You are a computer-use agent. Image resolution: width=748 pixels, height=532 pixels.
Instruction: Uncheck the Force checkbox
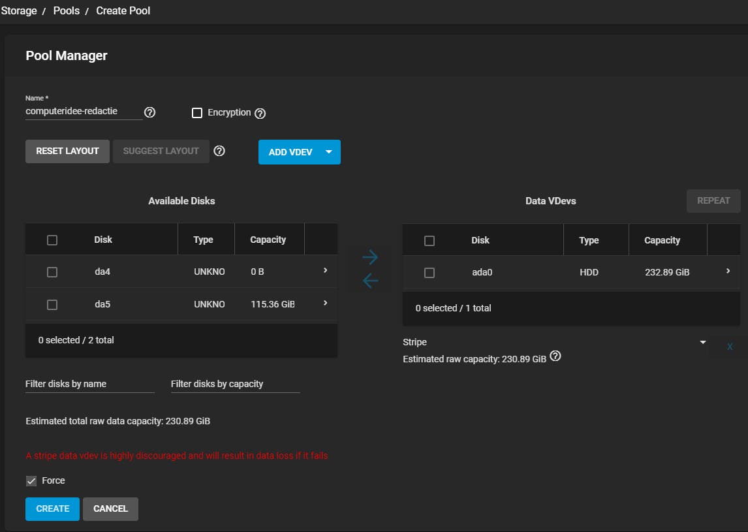31,481
